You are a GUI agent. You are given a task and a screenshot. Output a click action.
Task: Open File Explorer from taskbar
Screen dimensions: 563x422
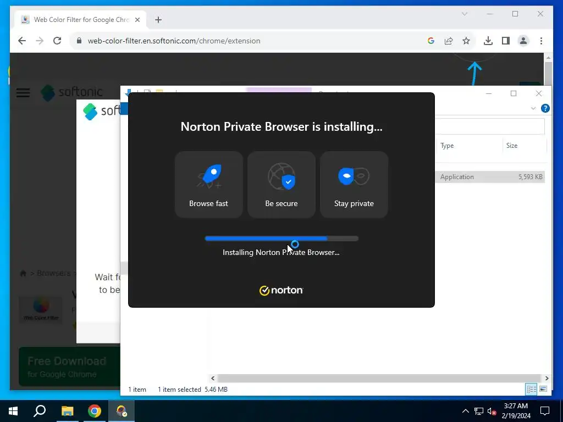(67, 411)
